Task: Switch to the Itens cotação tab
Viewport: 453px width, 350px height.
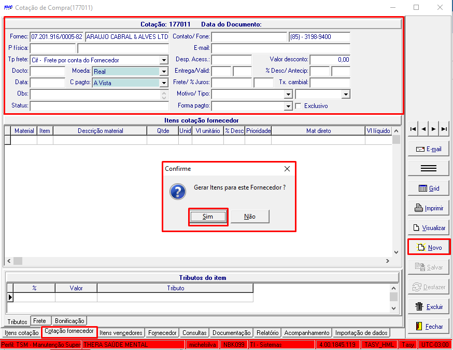Action: coord(22,333)
